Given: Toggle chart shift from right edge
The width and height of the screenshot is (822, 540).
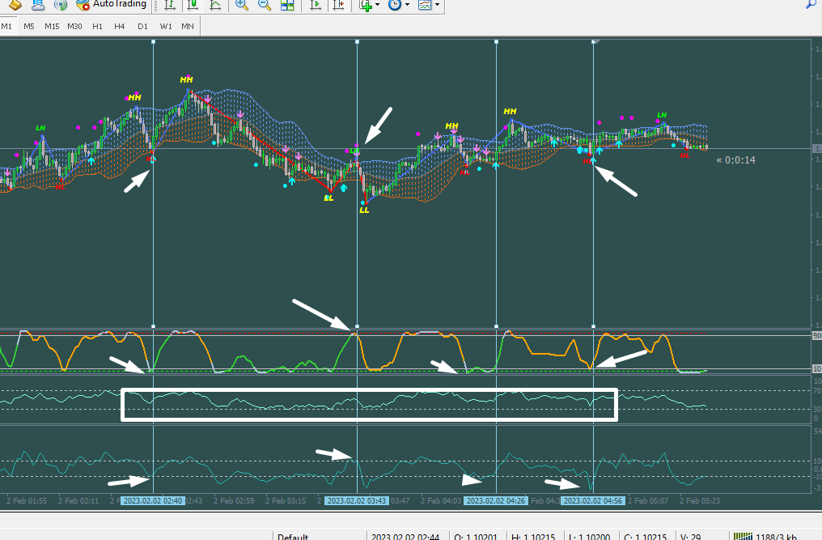Looking at the screenshot, I should 338,5.
